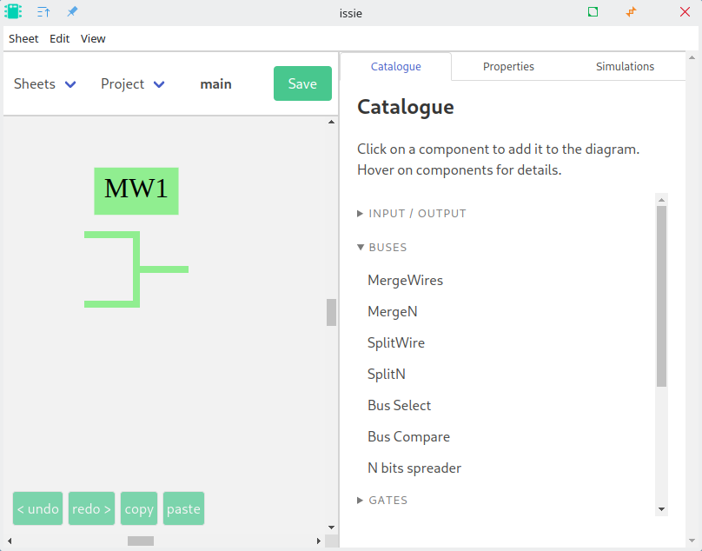Click the blue pin icon in title bar
The width and height of the screenshot is (702, 551).
[72, 12]
